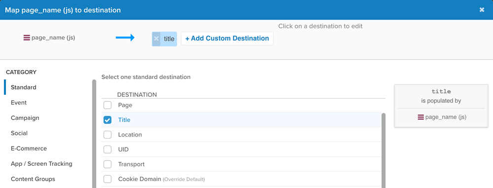493x188 pixels.
Task: Click Cookie Domain (Override Default) label
Action: coord(161,179)
